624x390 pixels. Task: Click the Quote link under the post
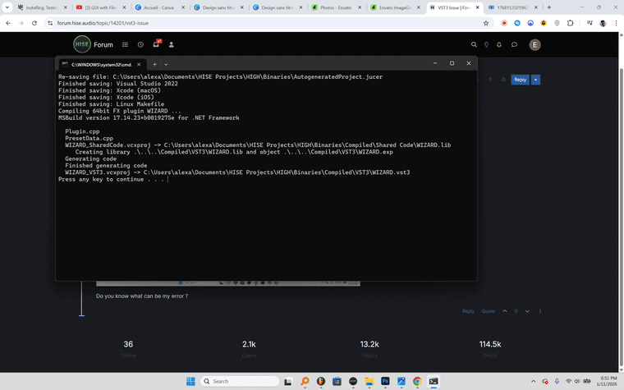[x=489, y=311]
